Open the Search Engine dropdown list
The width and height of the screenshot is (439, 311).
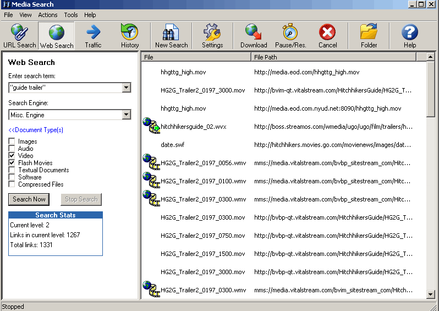pyautogui.click(x=126, y=114)
